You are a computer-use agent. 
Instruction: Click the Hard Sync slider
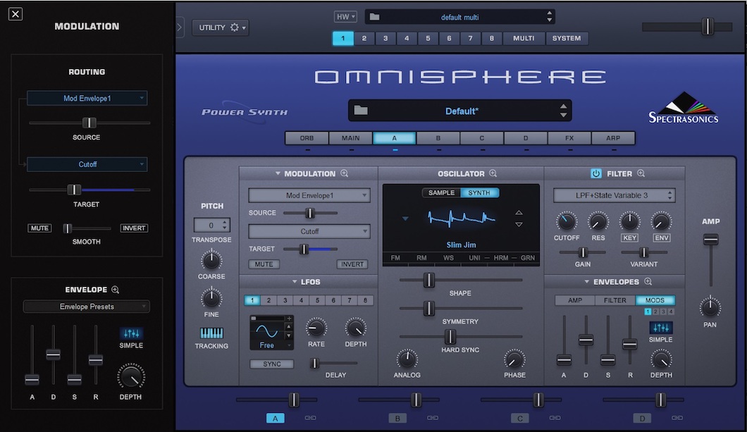(450, 337)
